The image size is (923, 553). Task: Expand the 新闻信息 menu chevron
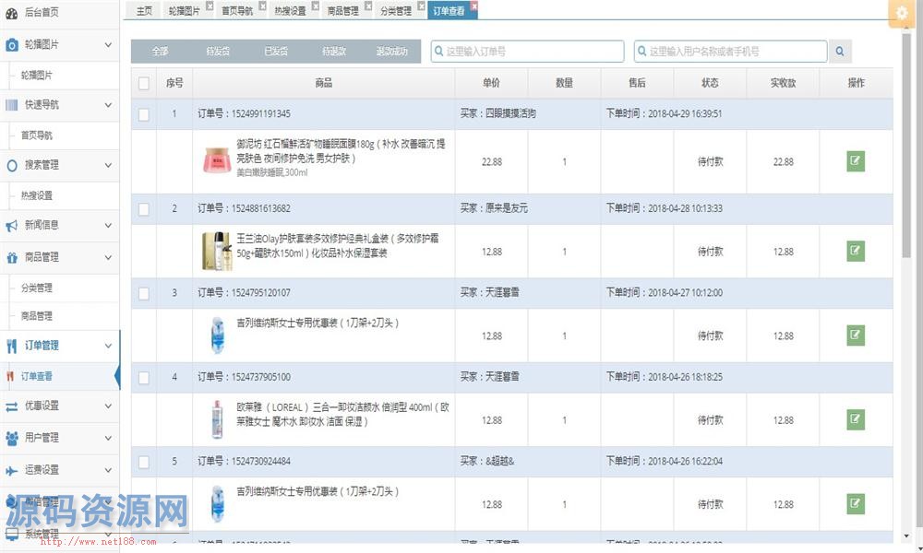click(108, 226)
